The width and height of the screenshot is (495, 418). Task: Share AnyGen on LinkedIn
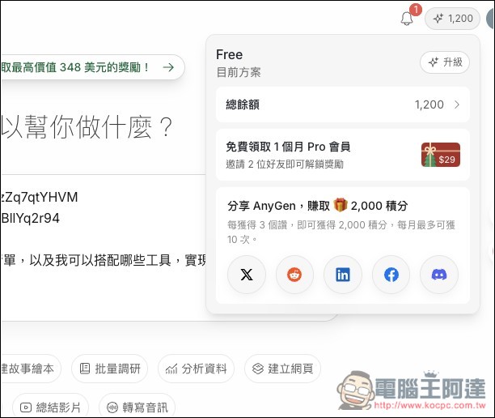click(343, 275)
